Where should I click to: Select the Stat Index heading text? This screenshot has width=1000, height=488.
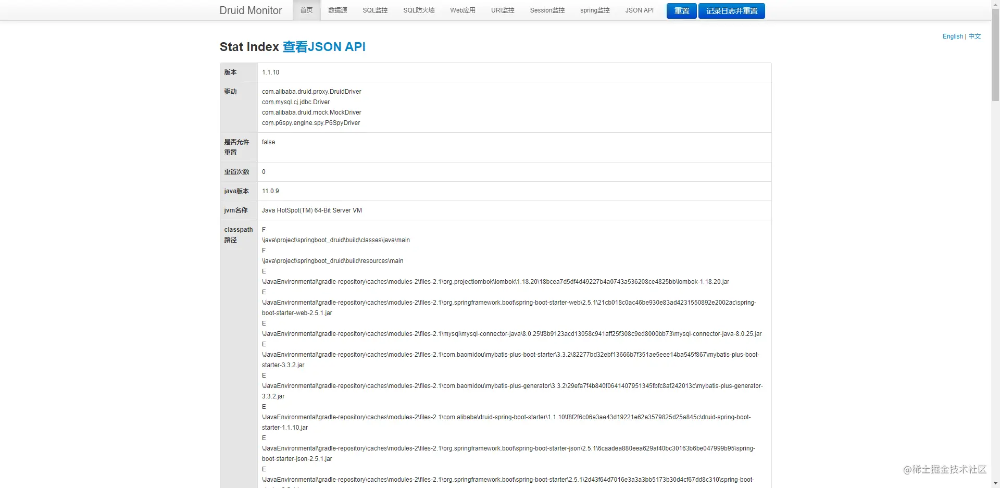pos(249,47)
